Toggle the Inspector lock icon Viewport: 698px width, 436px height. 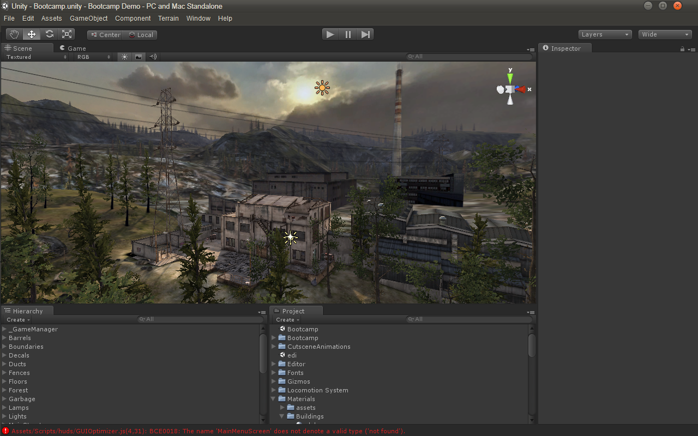click(x=682, y=49)
